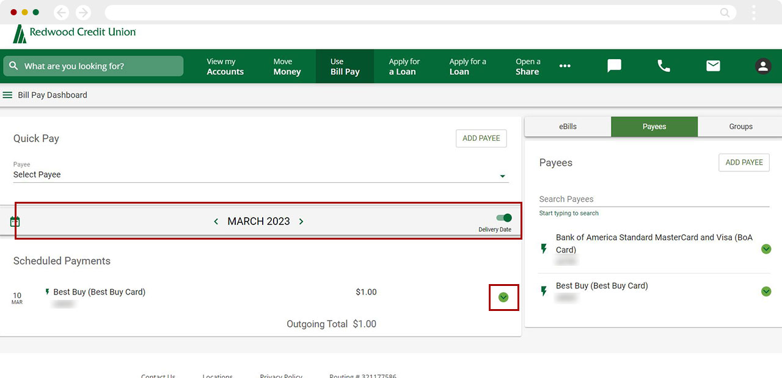Click Best Buy (Best Buy Card) scheduled payment
The image size is (782, 378).
point(100,292)
